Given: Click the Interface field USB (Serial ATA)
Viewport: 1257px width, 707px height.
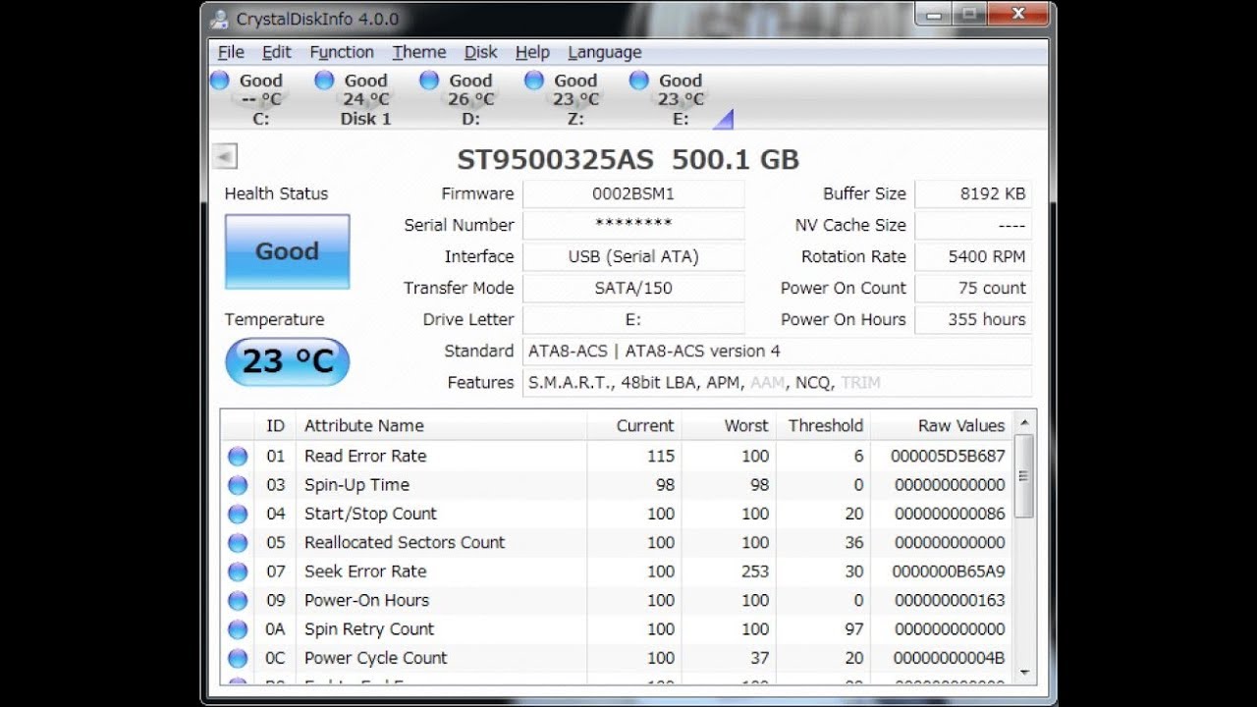Looking at the screenshot, I should point(633,256).
